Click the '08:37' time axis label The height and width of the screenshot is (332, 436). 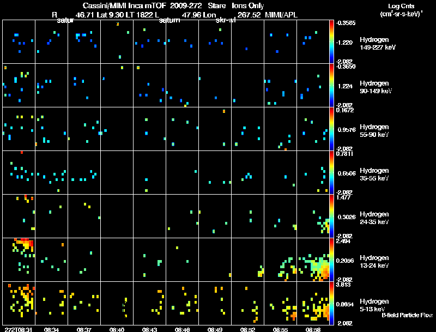pos(84,329)
